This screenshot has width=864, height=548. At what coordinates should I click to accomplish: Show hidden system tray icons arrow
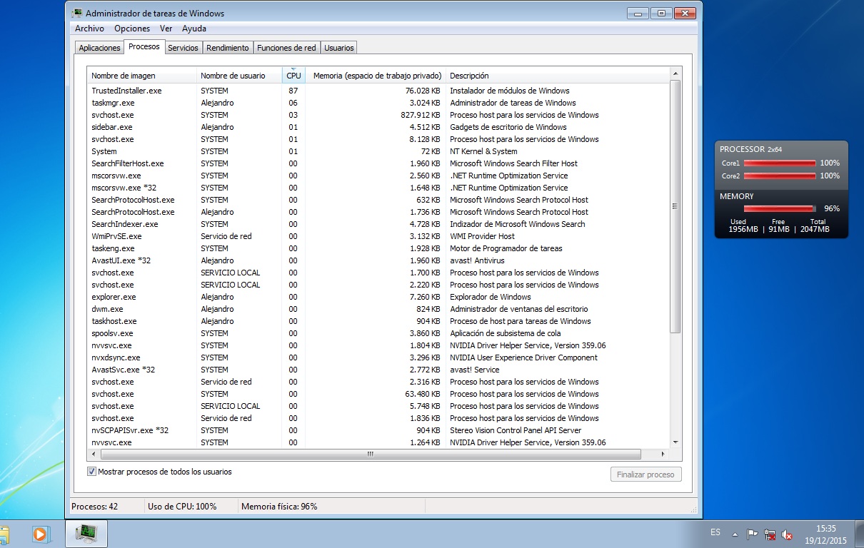click(x=736, y=534)
